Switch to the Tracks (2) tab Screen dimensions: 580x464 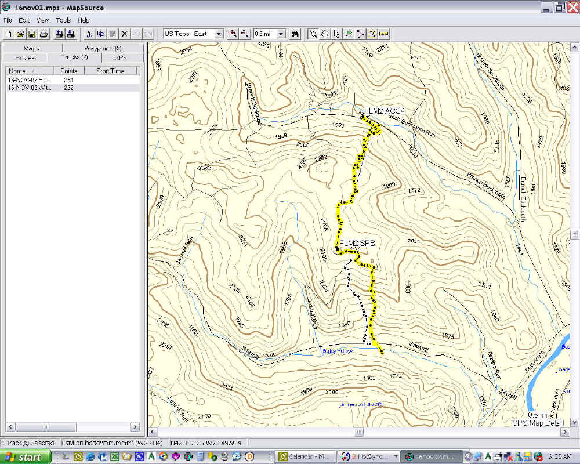pyautogui.click(x=74, y=57)
